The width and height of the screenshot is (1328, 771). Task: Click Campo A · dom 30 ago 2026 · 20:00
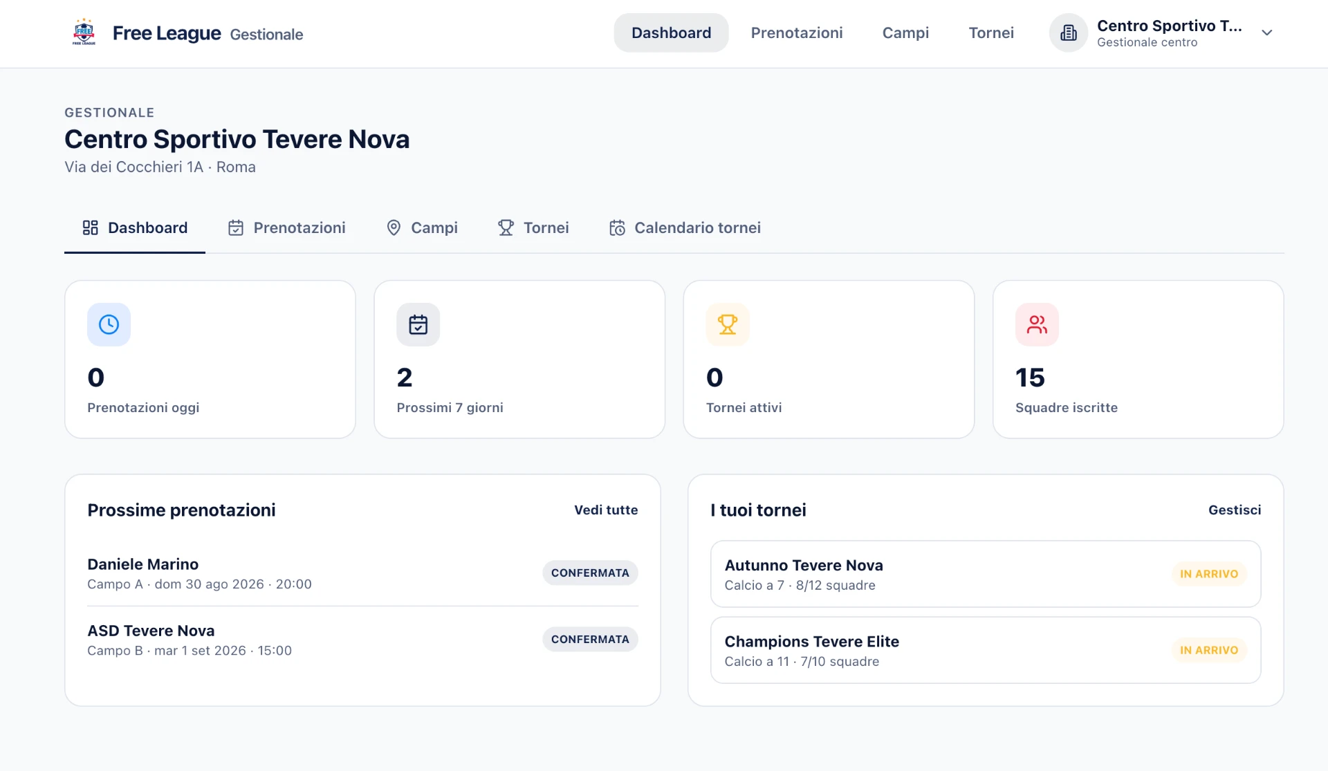[x=199, y=584]
